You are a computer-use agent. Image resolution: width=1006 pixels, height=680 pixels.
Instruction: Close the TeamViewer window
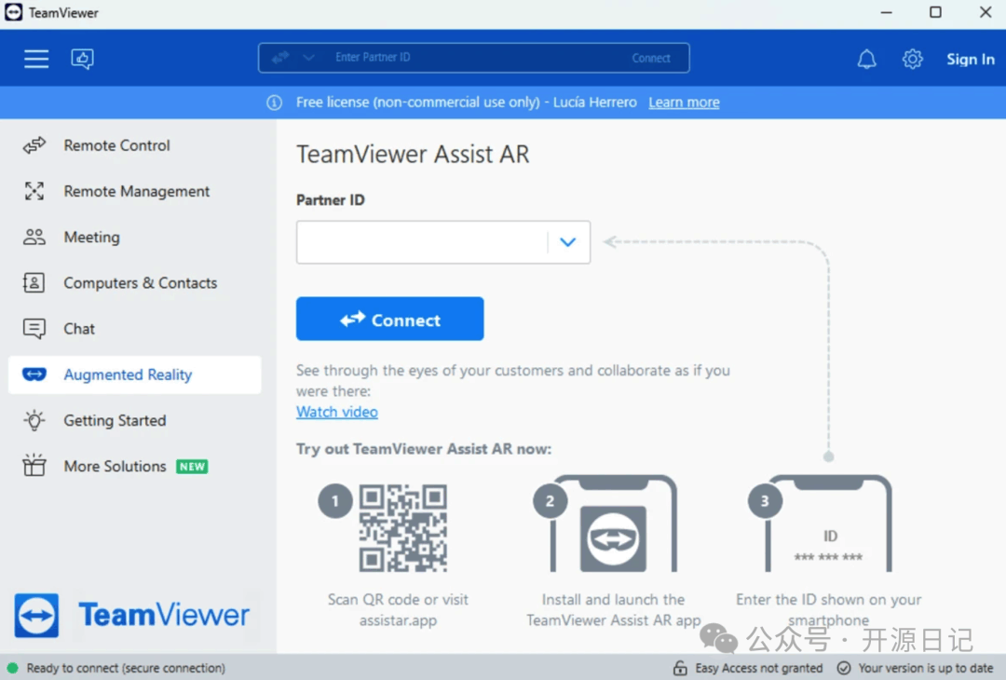pyautogui.click(x=986, y=12)
